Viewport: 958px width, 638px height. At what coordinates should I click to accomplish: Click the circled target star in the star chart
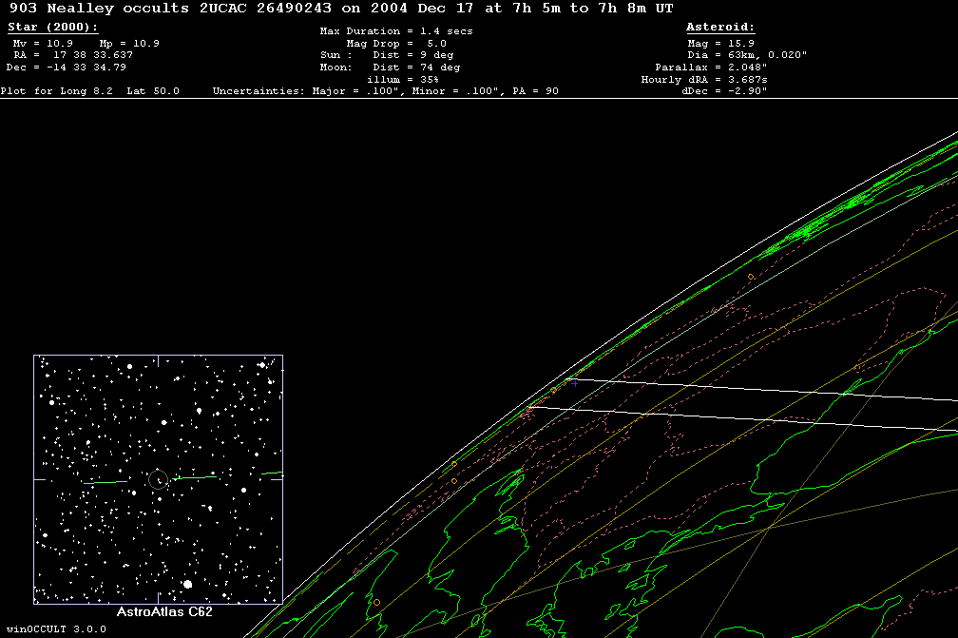[158, 480]
